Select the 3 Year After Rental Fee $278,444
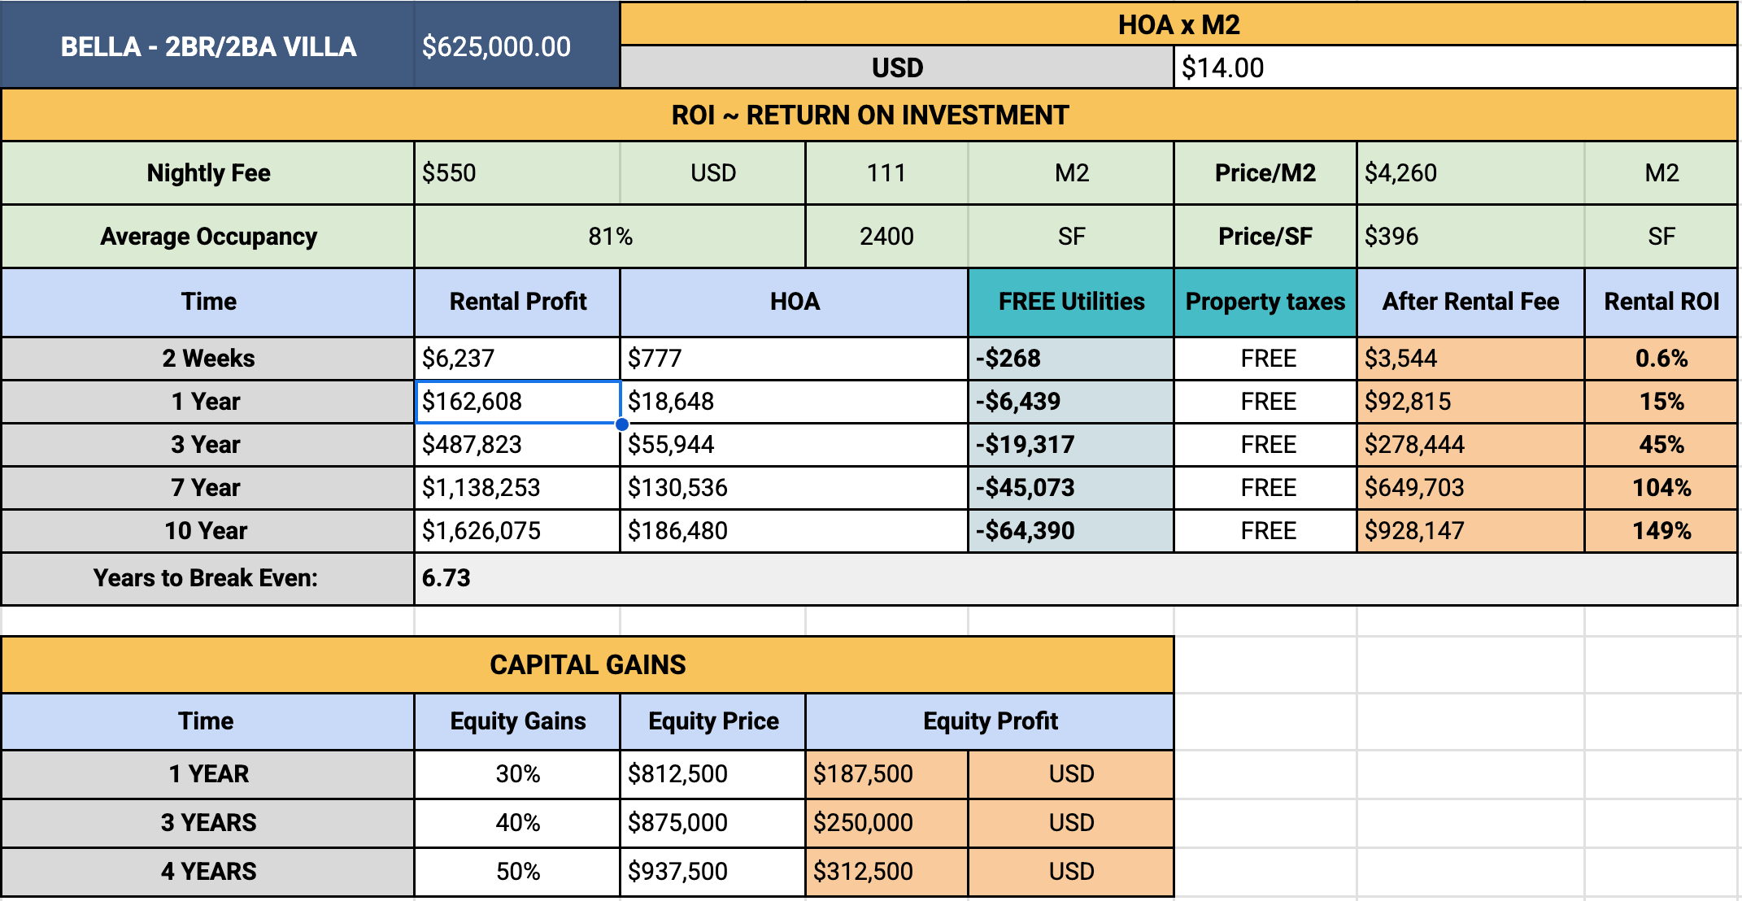This screenshot has height=901, width=1742. tap(1469, 445)
